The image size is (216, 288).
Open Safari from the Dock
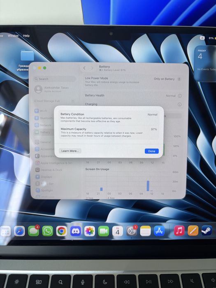point(19,231)
